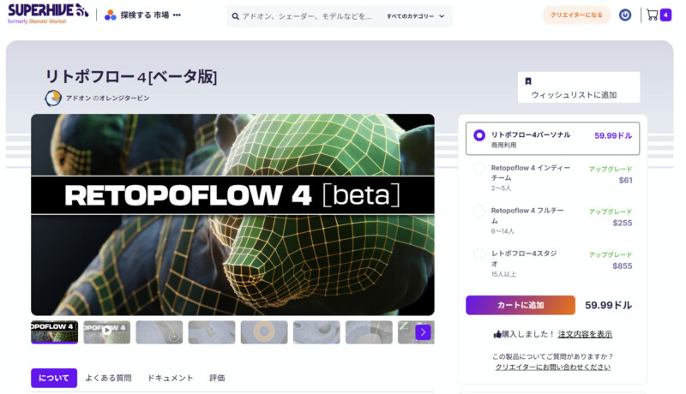This screenshot has height=394, width=686.
Task: Open the three-dot more menu in header
Action: [x=177, y=15]
